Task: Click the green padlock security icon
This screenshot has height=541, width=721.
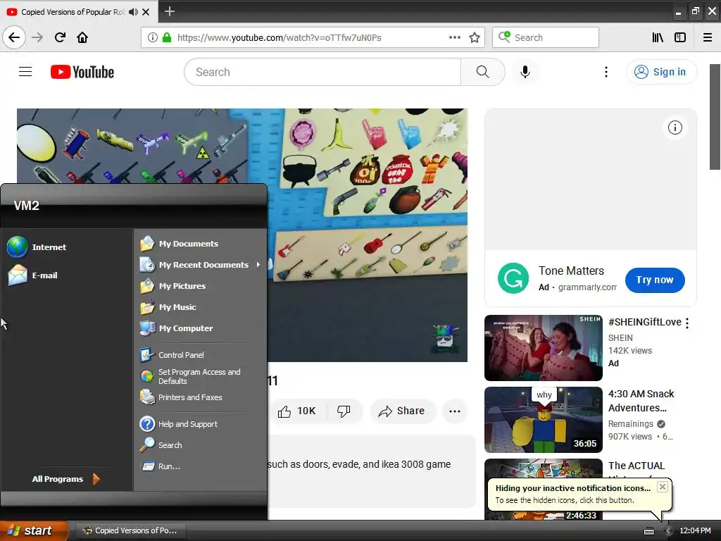Action: [x=167, y=37]
